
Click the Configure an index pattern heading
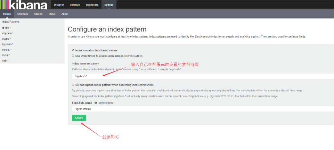point(107,29)
